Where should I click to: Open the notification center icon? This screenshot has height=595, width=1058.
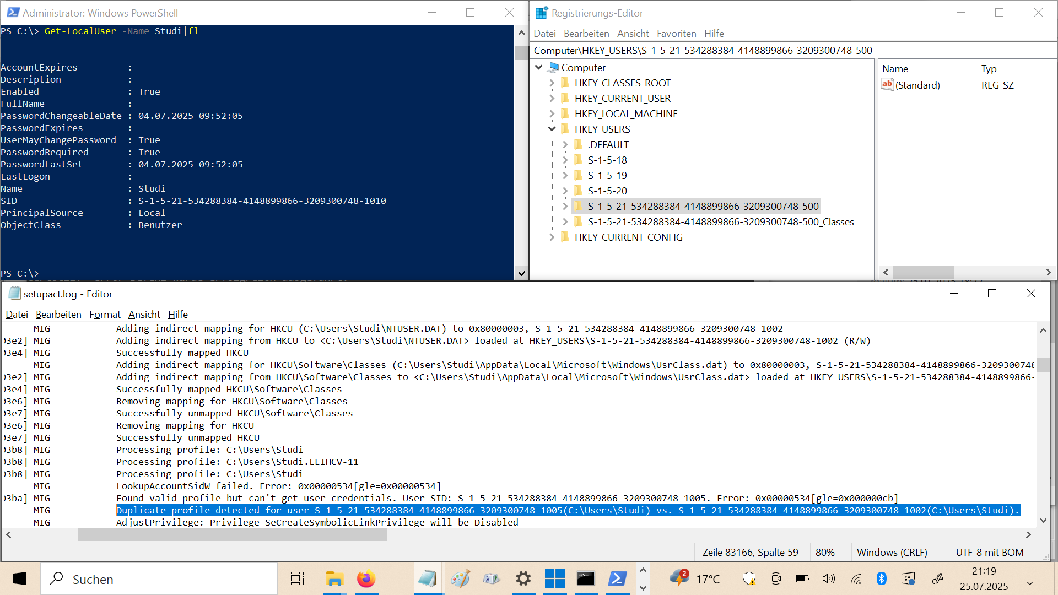(1030, 578)
